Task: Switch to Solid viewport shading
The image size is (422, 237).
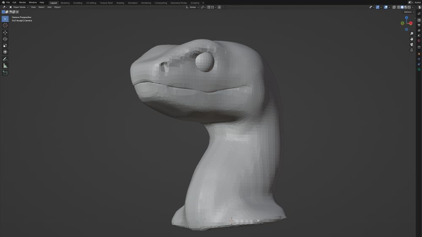Action: pos(402,7)
